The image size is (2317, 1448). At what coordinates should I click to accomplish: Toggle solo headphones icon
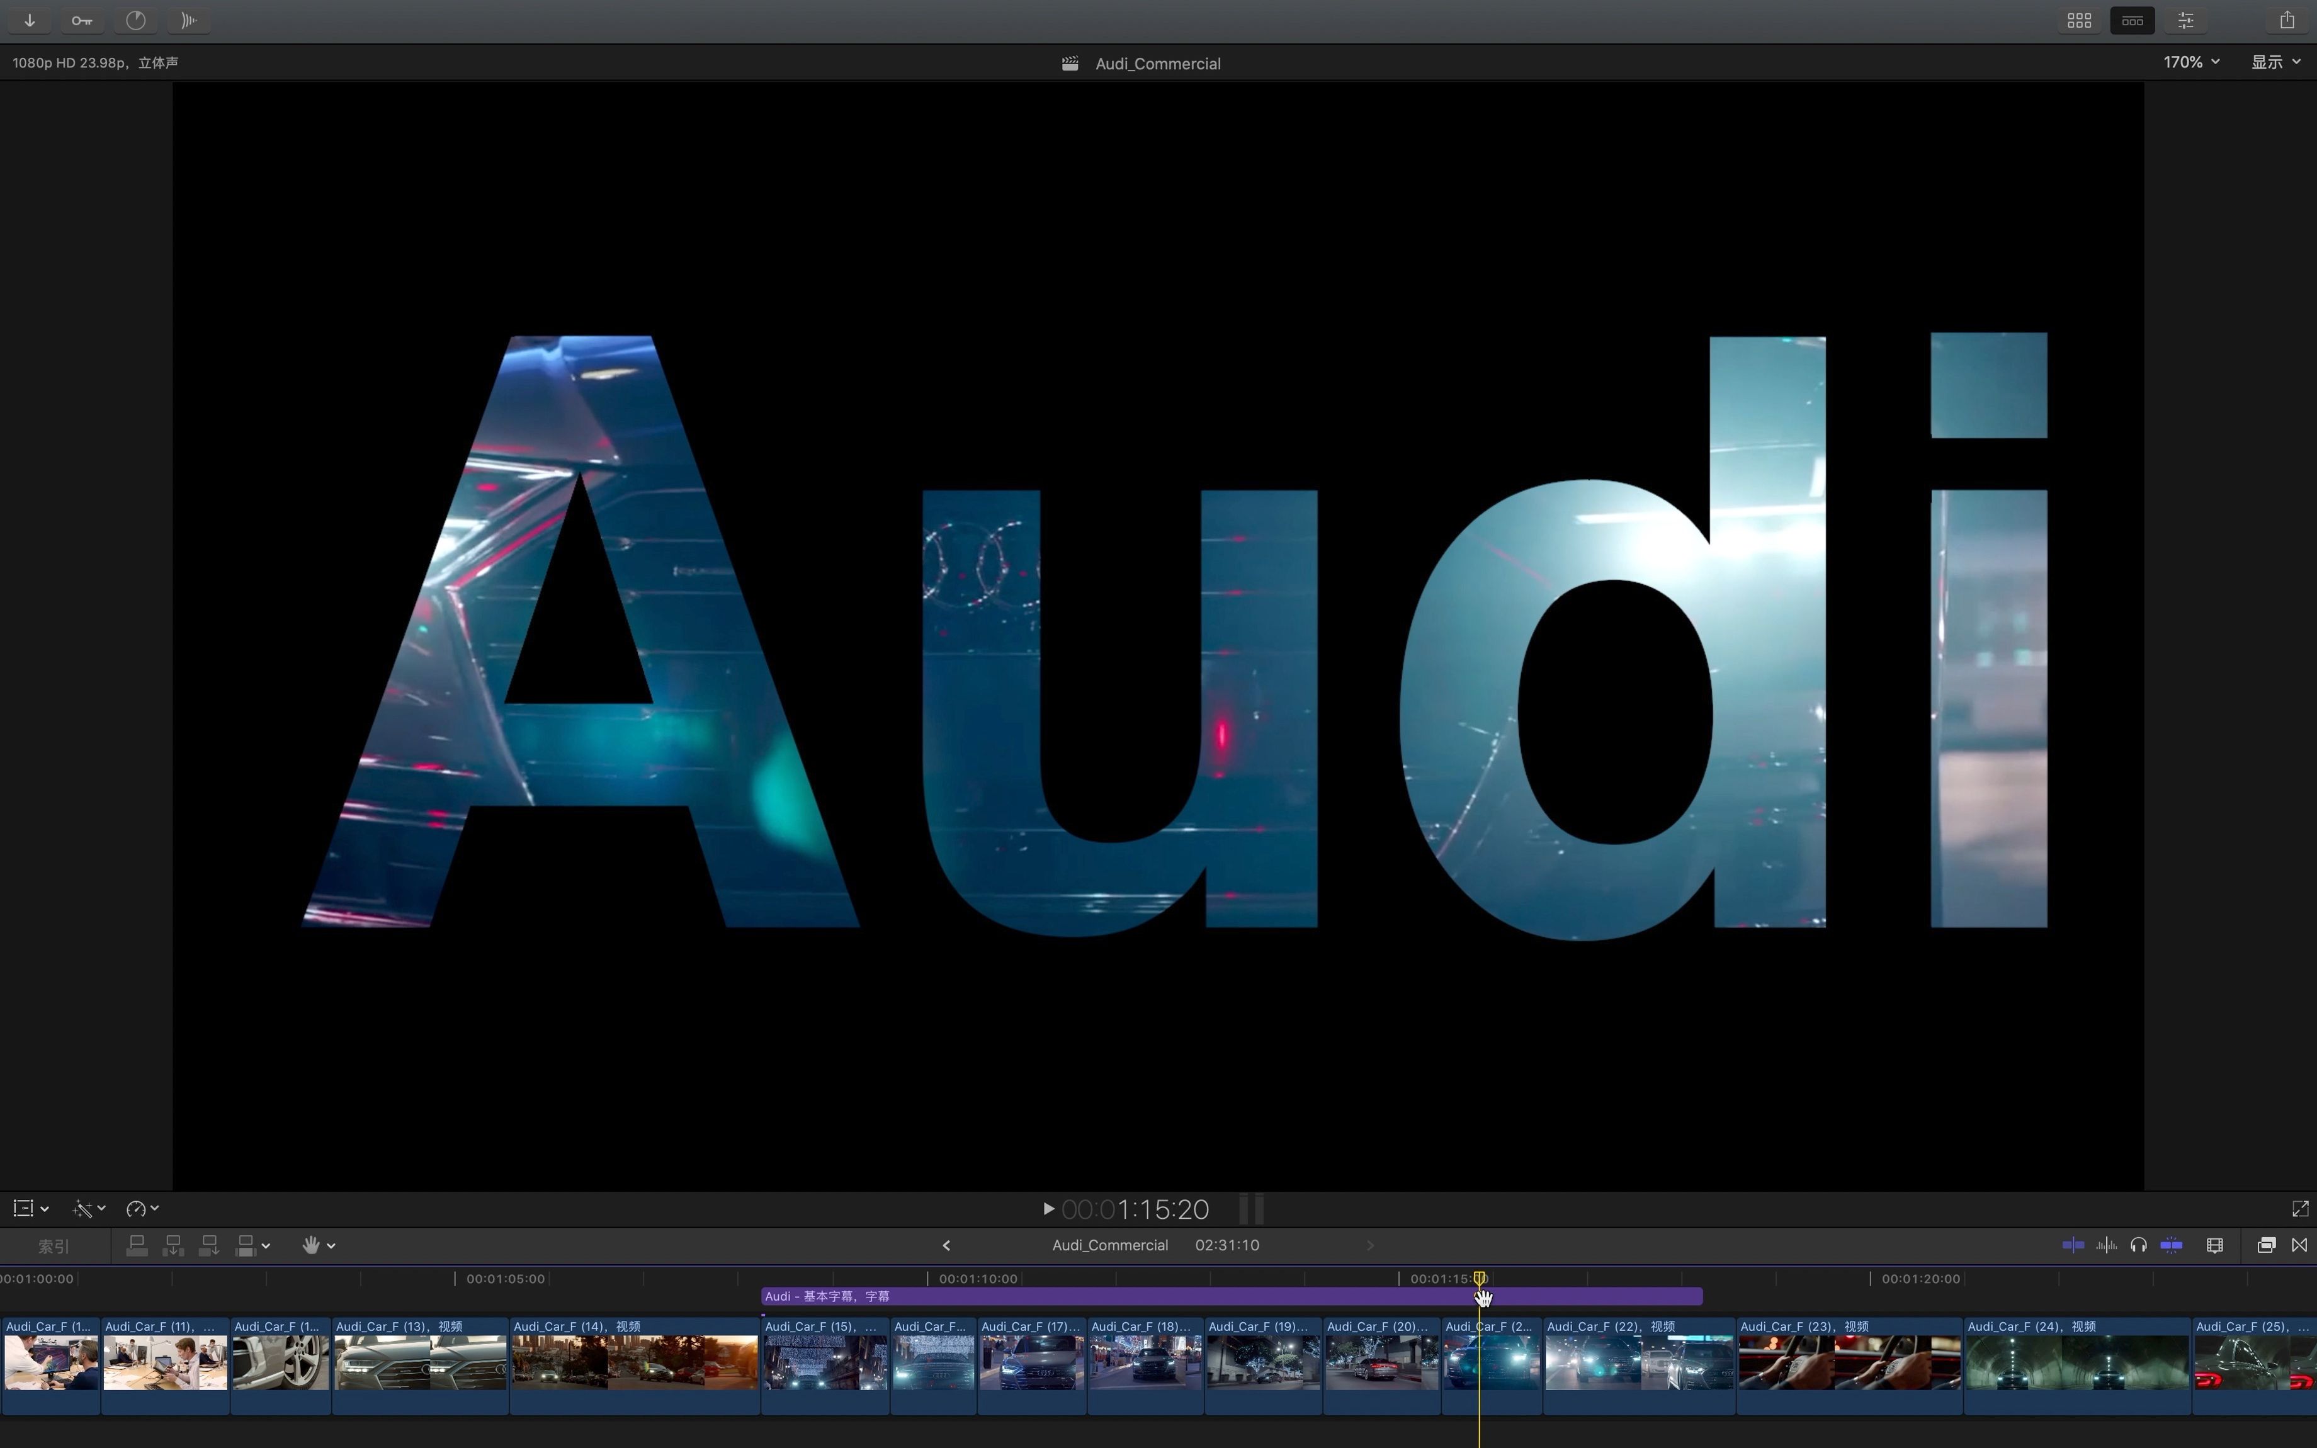(x=2138, y=1245)
